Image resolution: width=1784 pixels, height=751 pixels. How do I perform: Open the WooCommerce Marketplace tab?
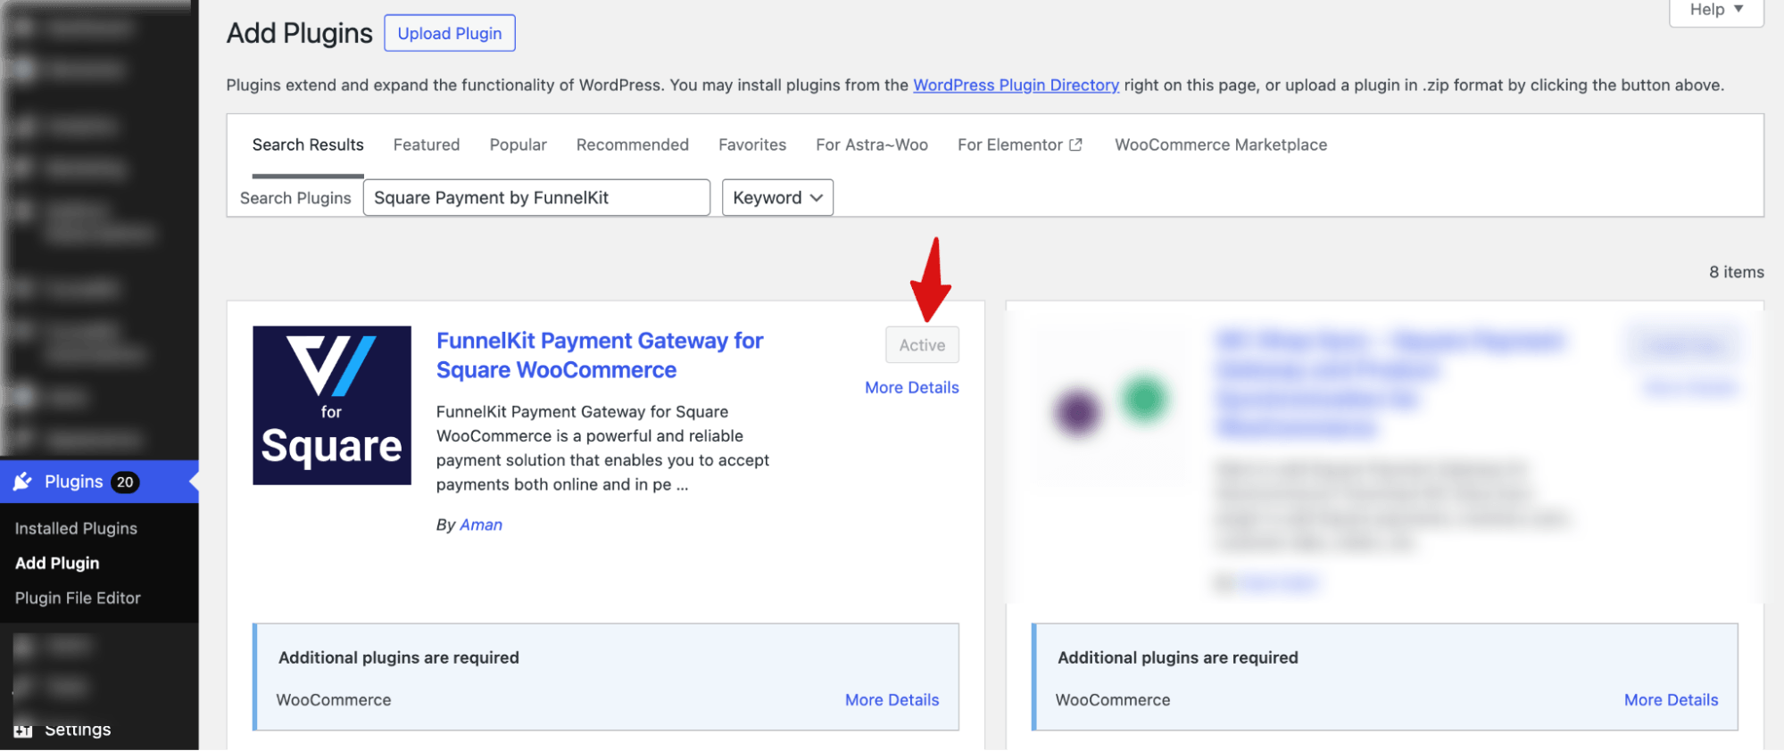point(1221,144)
